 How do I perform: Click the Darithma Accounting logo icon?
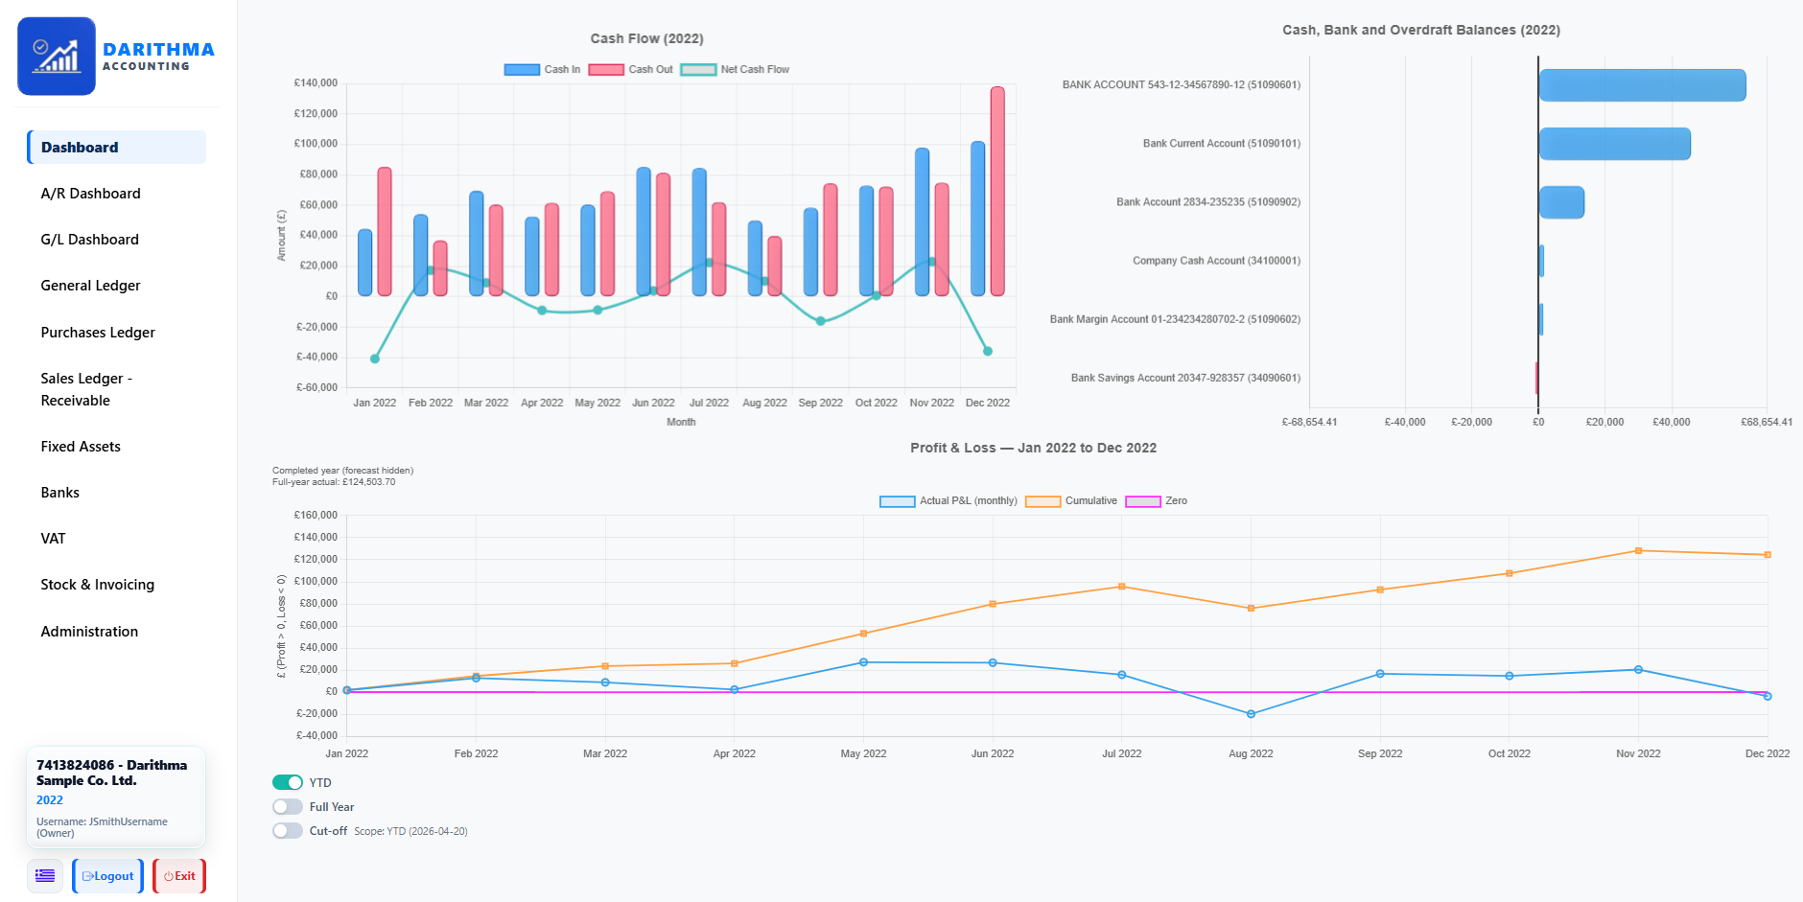[57, 56]
